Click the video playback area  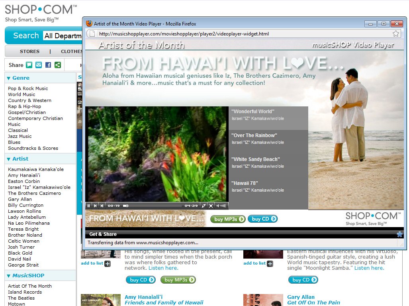click(157, 154)
